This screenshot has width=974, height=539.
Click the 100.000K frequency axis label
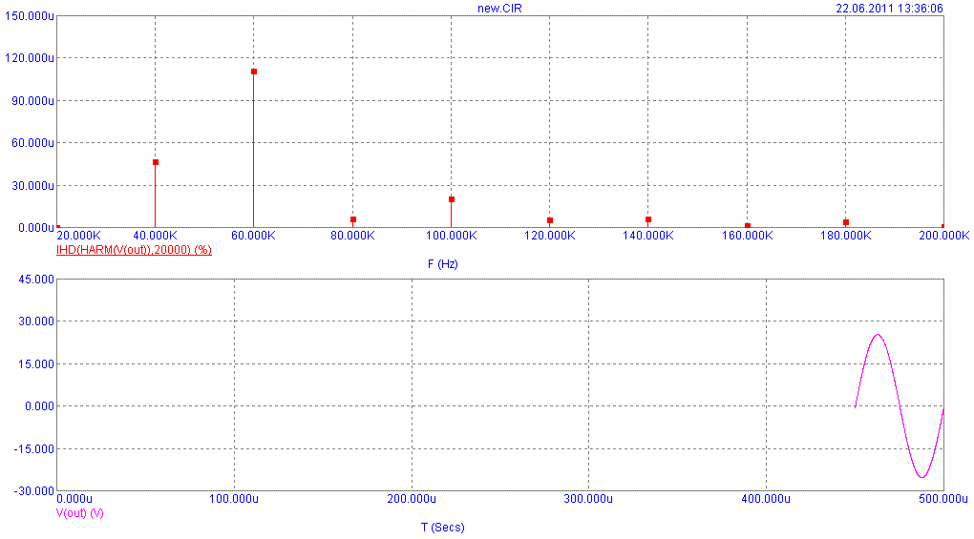[x=452, y=236]
